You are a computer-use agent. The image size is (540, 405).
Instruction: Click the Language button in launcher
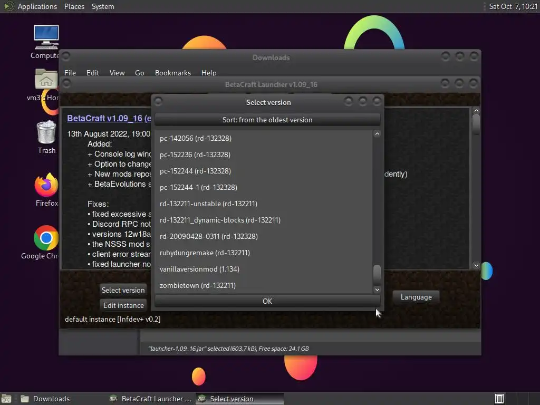coord(416,297)
